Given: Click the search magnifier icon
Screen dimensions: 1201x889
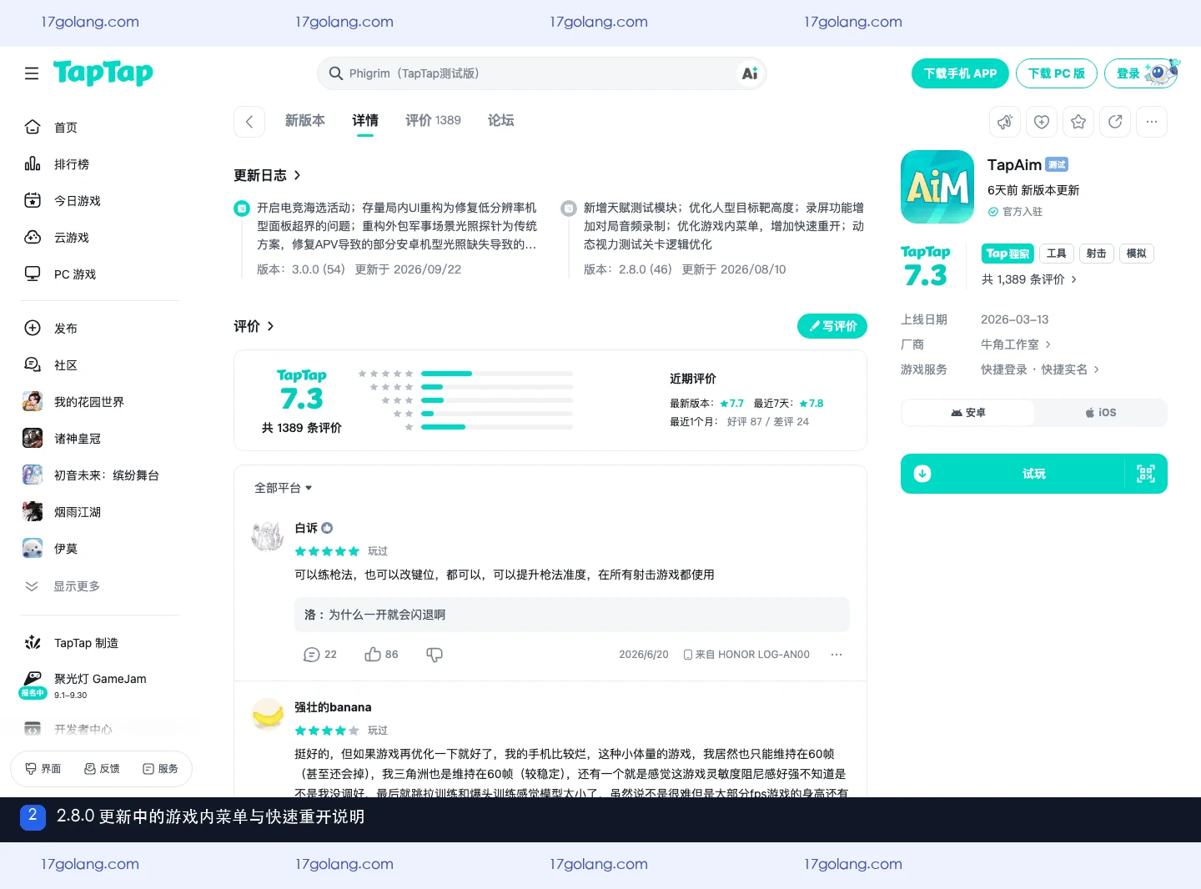Looking at the screenshot, I should coord(336,73).
